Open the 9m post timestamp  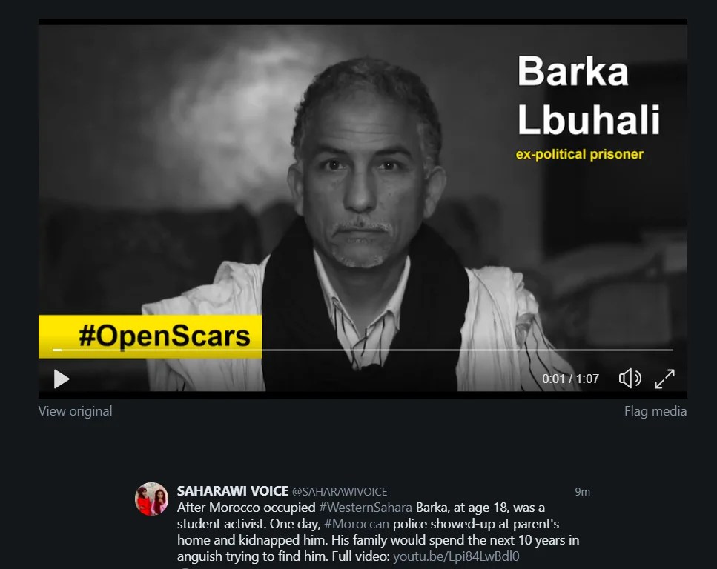(x=582, y=492)
